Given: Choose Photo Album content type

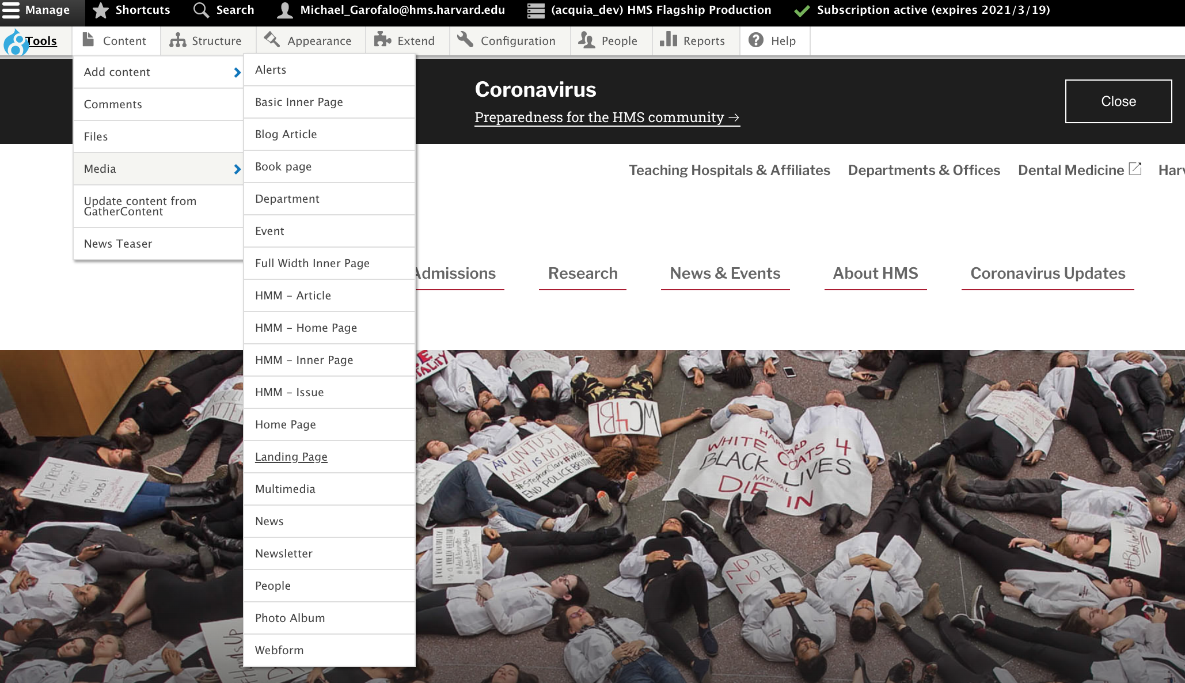Looking at the screenshot, I should 329,618.
